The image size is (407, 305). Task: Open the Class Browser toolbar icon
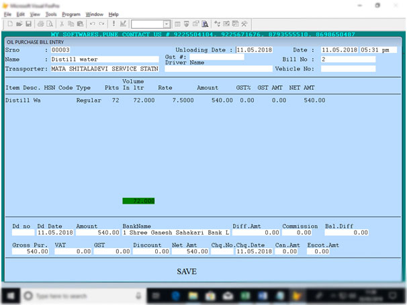tap(217, 24)
